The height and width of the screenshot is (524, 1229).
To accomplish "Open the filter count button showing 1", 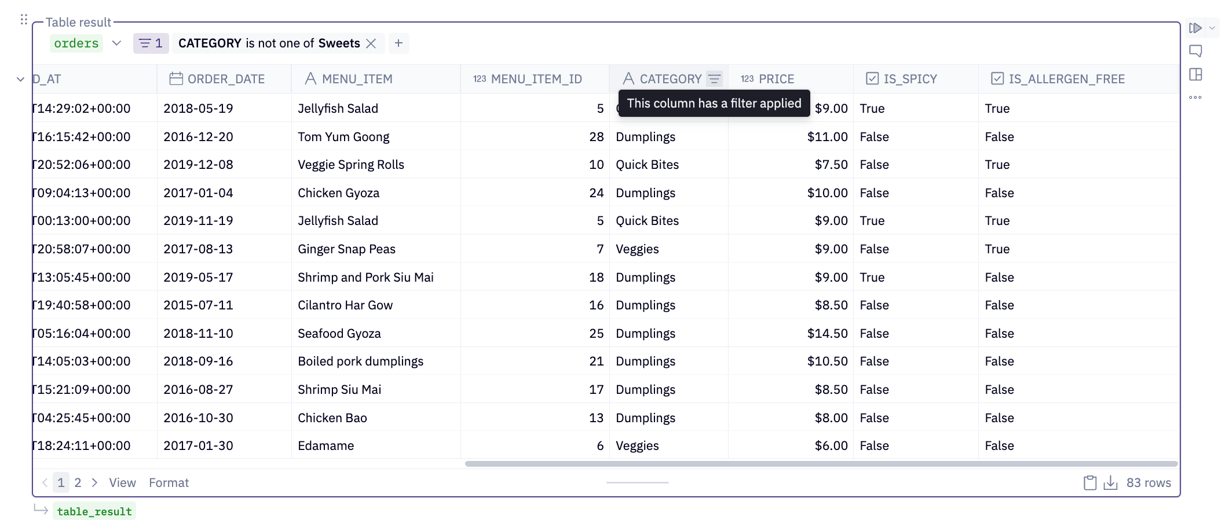I will [151, 43].
